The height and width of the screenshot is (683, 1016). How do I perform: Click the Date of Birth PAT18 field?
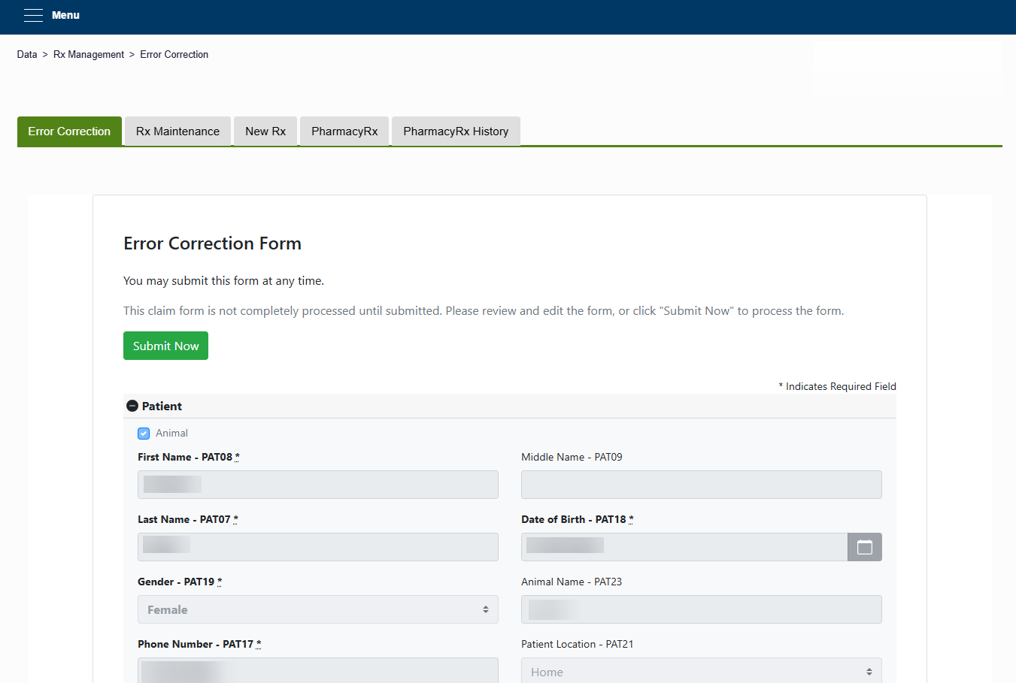pyautogui.click(x=684, y=547)
